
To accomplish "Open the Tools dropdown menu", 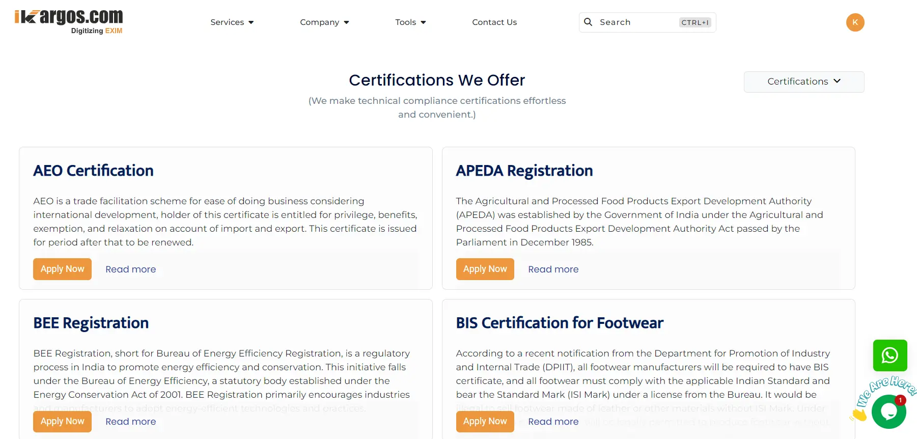I will tap(410, 22).
